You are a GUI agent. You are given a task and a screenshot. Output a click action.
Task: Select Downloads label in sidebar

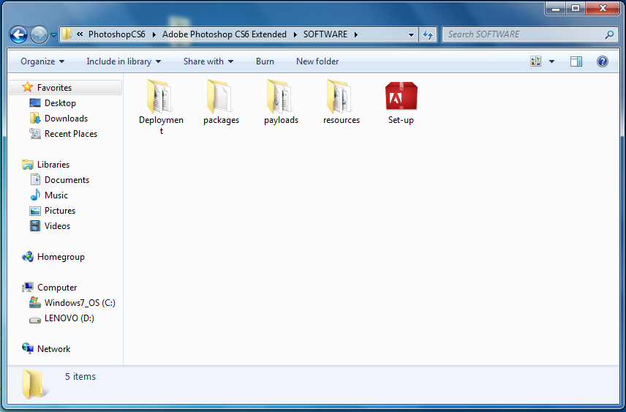point(67,119)
